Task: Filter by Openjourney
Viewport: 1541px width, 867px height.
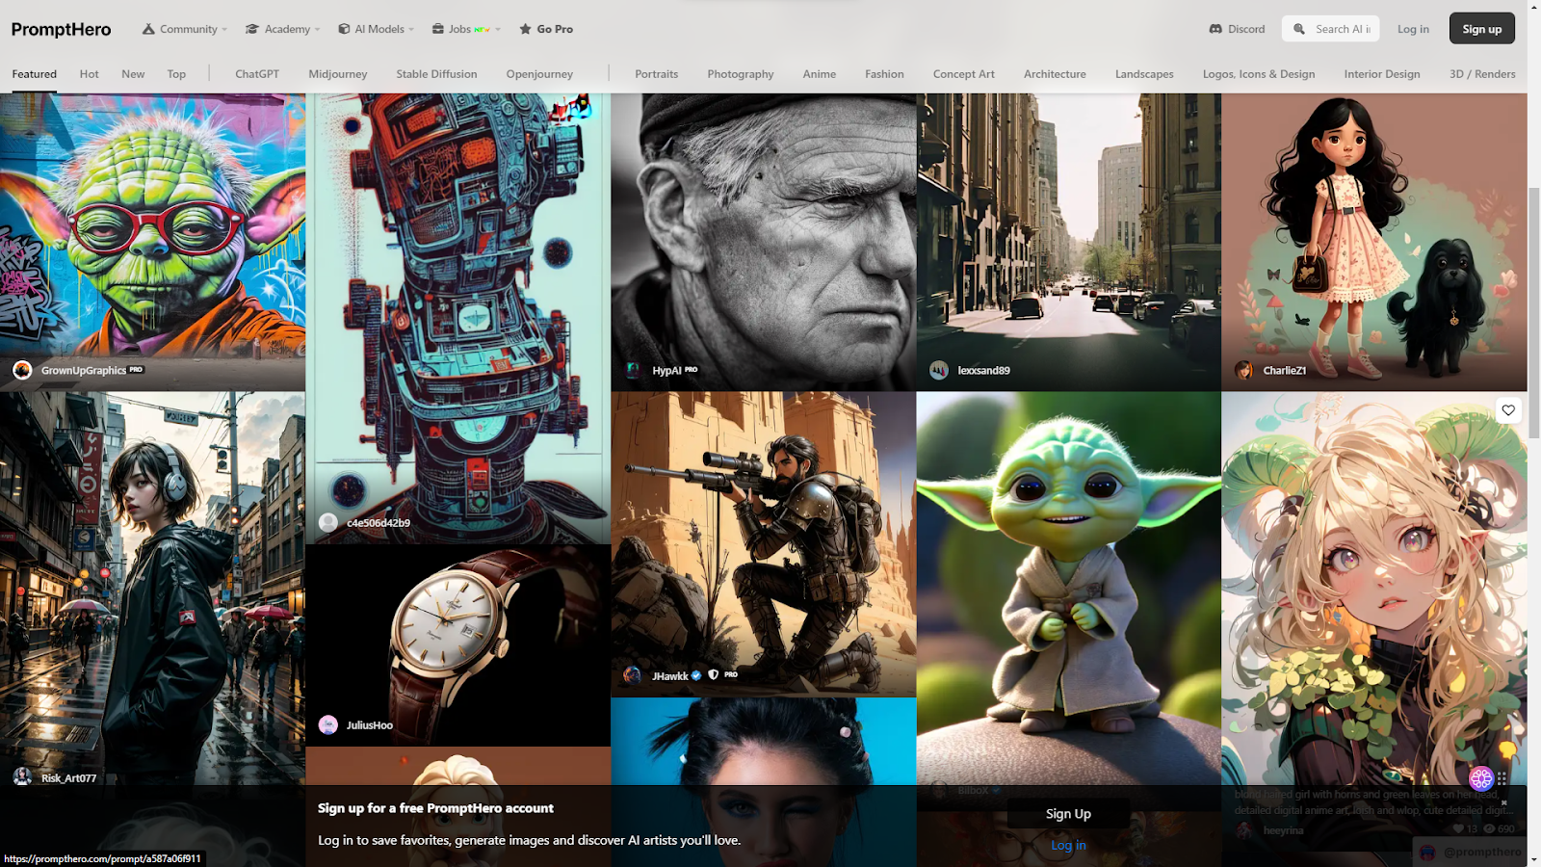Action: [539, 74]
